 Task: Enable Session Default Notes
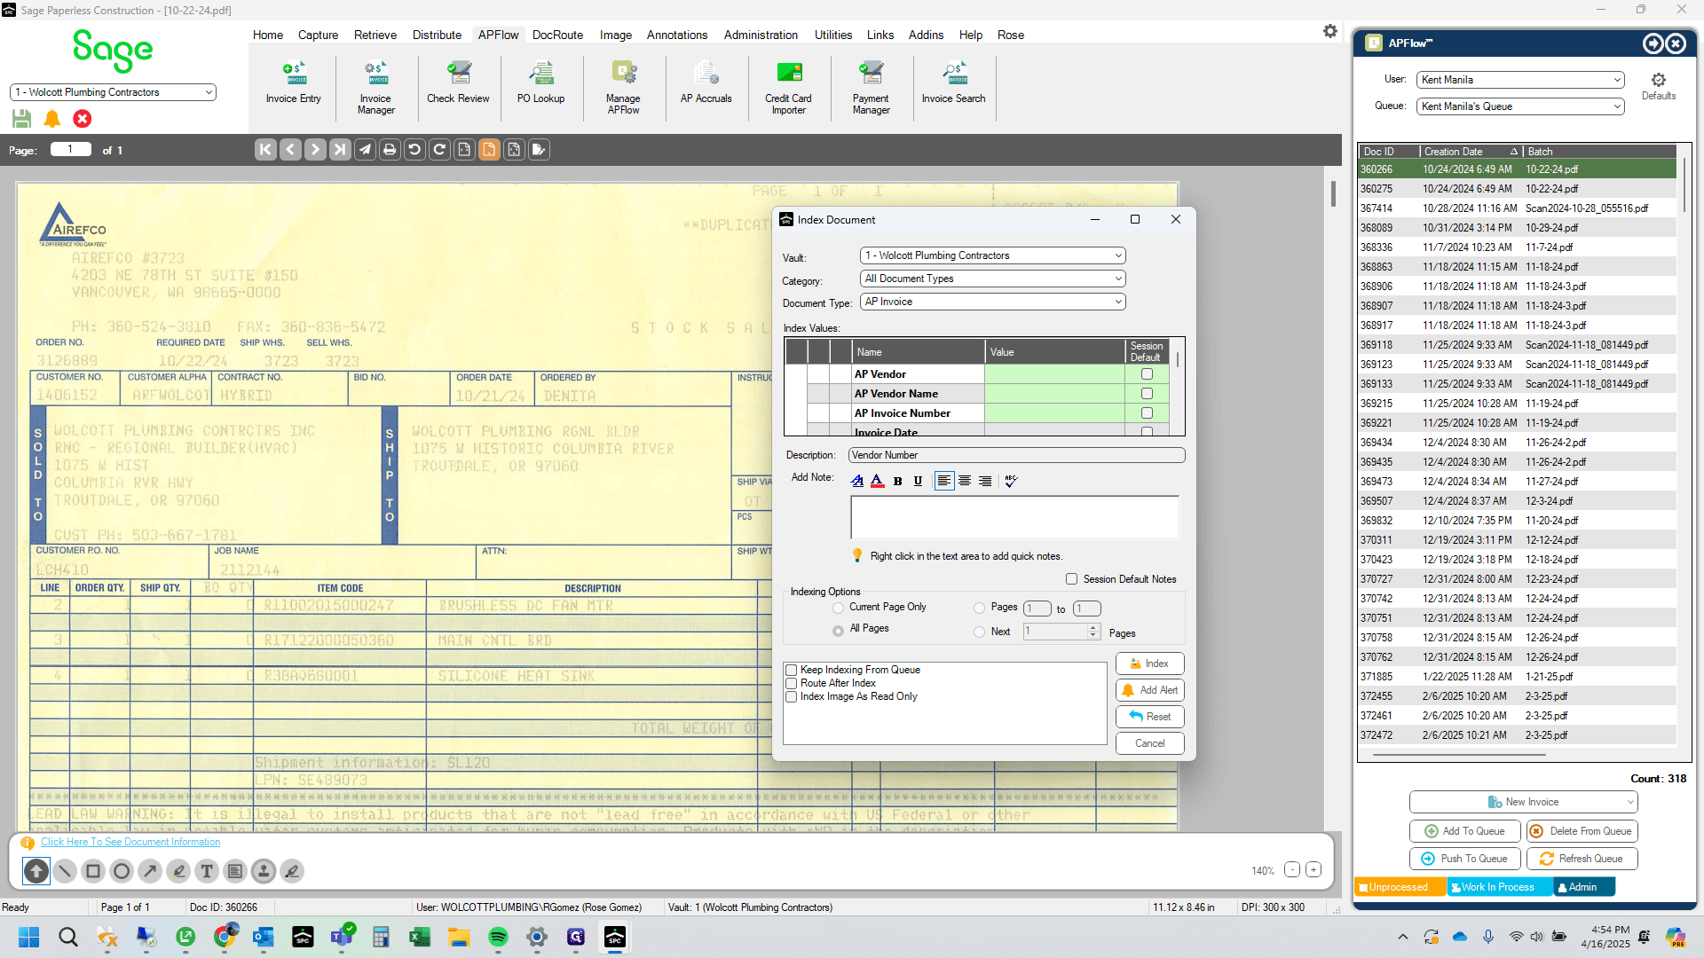[x=1071, y=579]
